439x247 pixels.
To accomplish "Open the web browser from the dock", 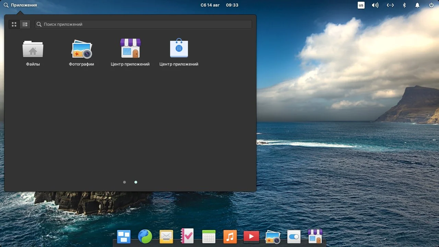I will point(145,236).
